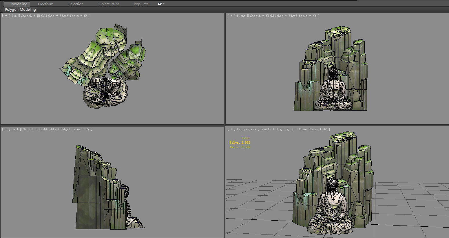The height and width of the screenshot is (238, 449).
Task: Open the ribbon options dropdown arrow
Action: [x=164, y=4]
